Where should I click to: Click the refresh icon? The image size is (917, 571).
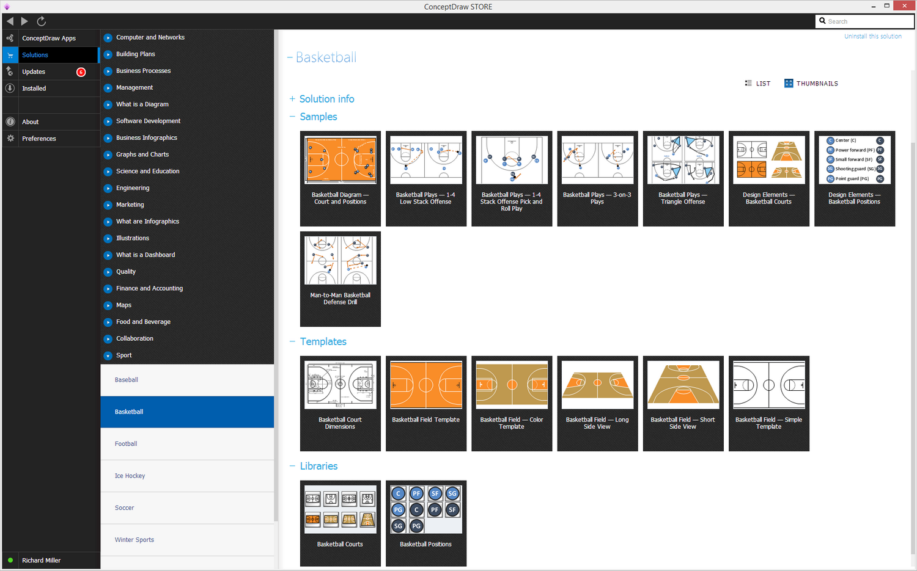(x=42, y=21)
